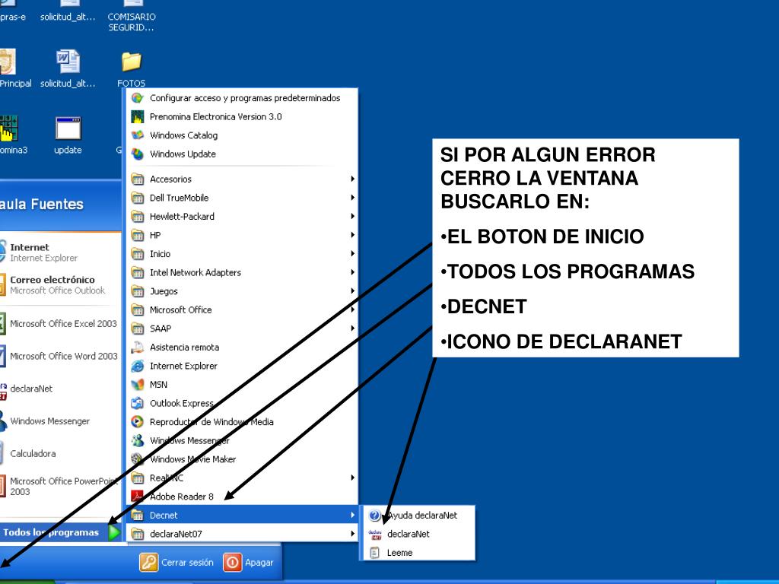Select the Decnet menu entry
Viewport: 779px width, 584px height.
[x=243, y=515]
